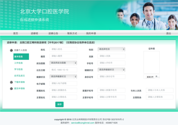The height and width of the screenshot is (125, 178).
Task: Click the green 保存 button
Action: (59, 104)
